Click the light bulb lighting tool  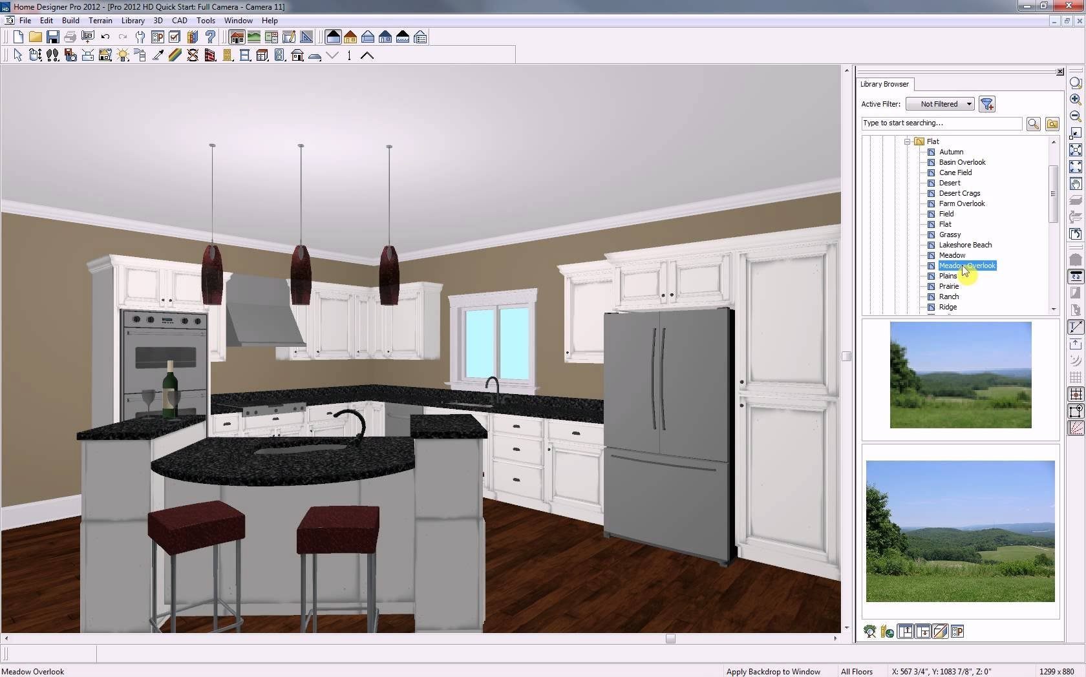pos(123,56)
